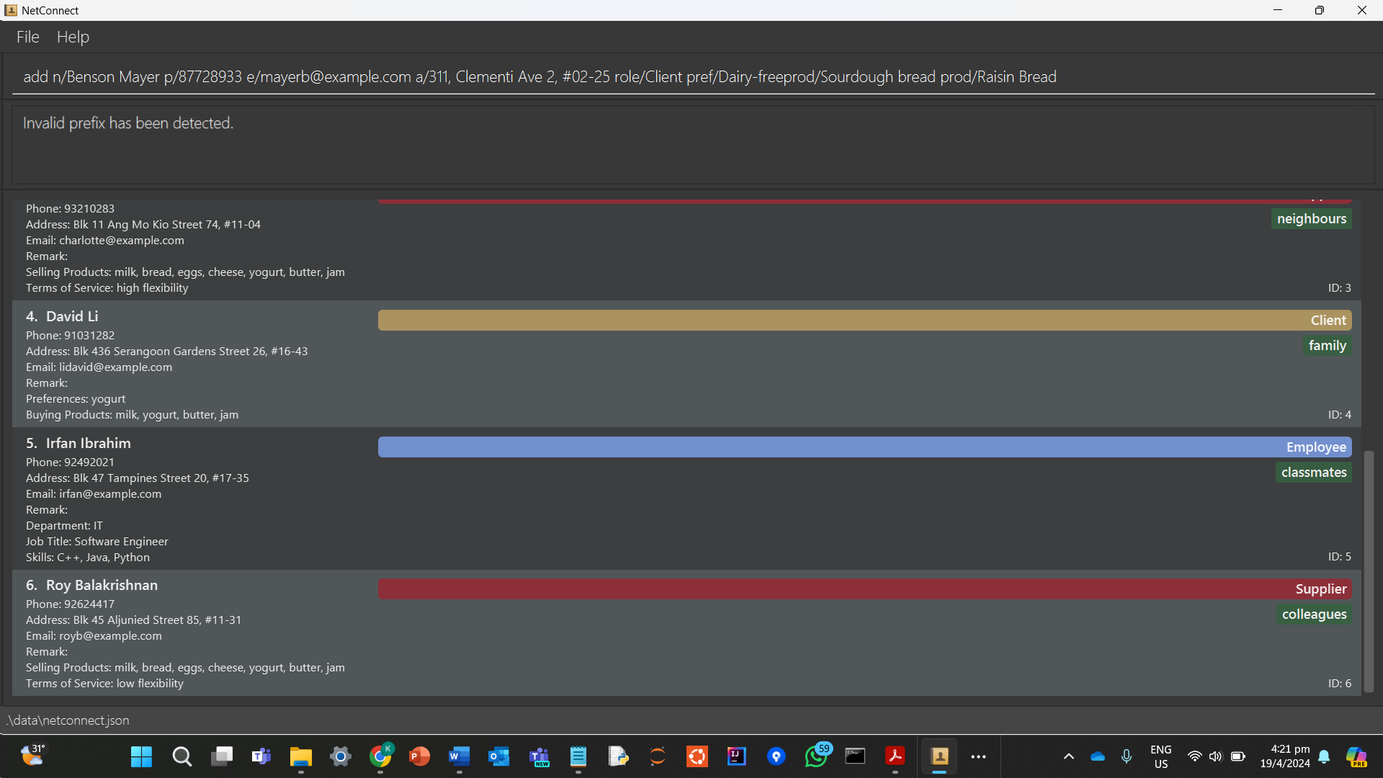Viewport: 1383px width, 778px height.
Task: Open PowerPoint from the taskbar
Action: tap(419, 756)
